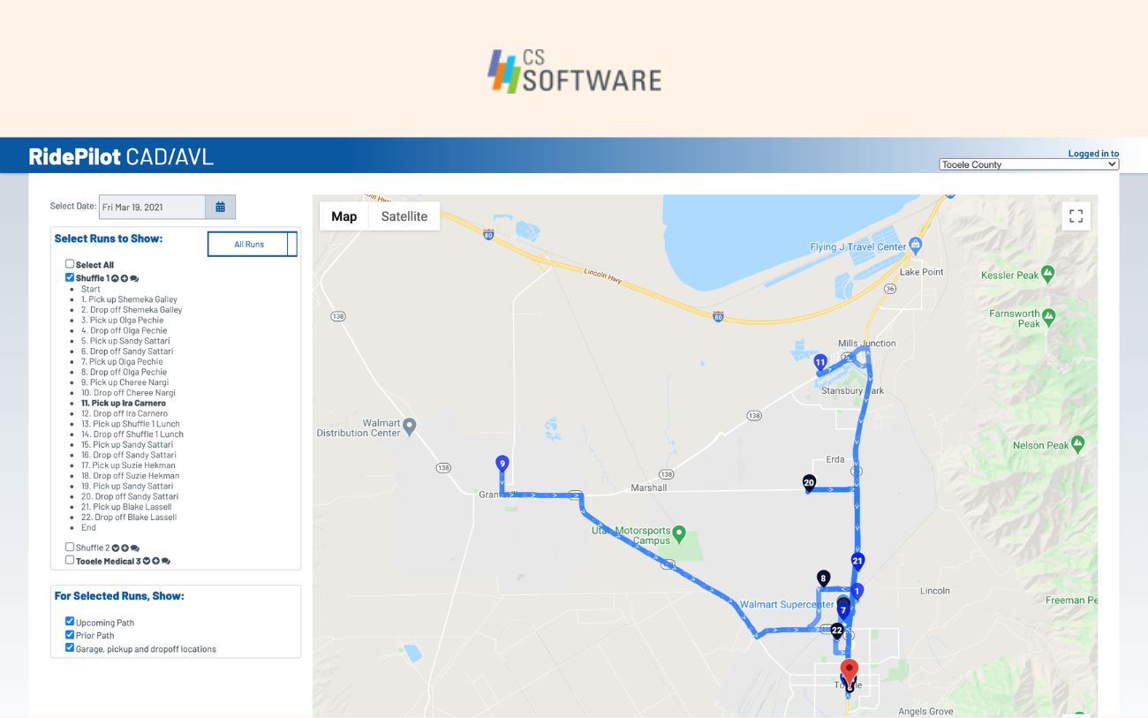Enable the Select All checkbox

(x=69, y=263)
